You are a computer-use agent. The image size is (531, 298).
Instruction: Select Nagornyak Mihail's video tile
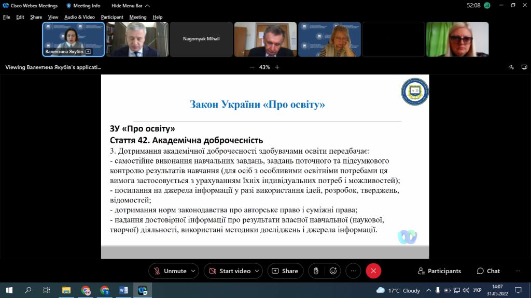(201, 39)
